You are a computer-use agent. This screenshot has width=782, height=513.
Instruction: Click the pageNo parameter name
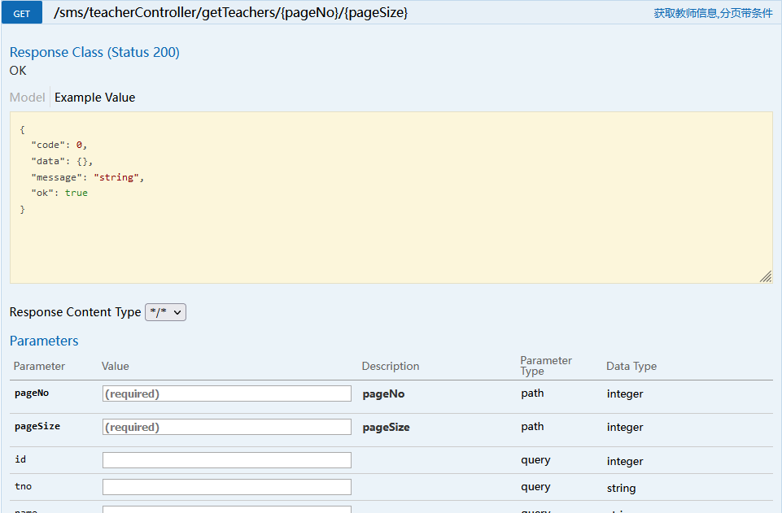pyautogui.click(x=32, y=393)
